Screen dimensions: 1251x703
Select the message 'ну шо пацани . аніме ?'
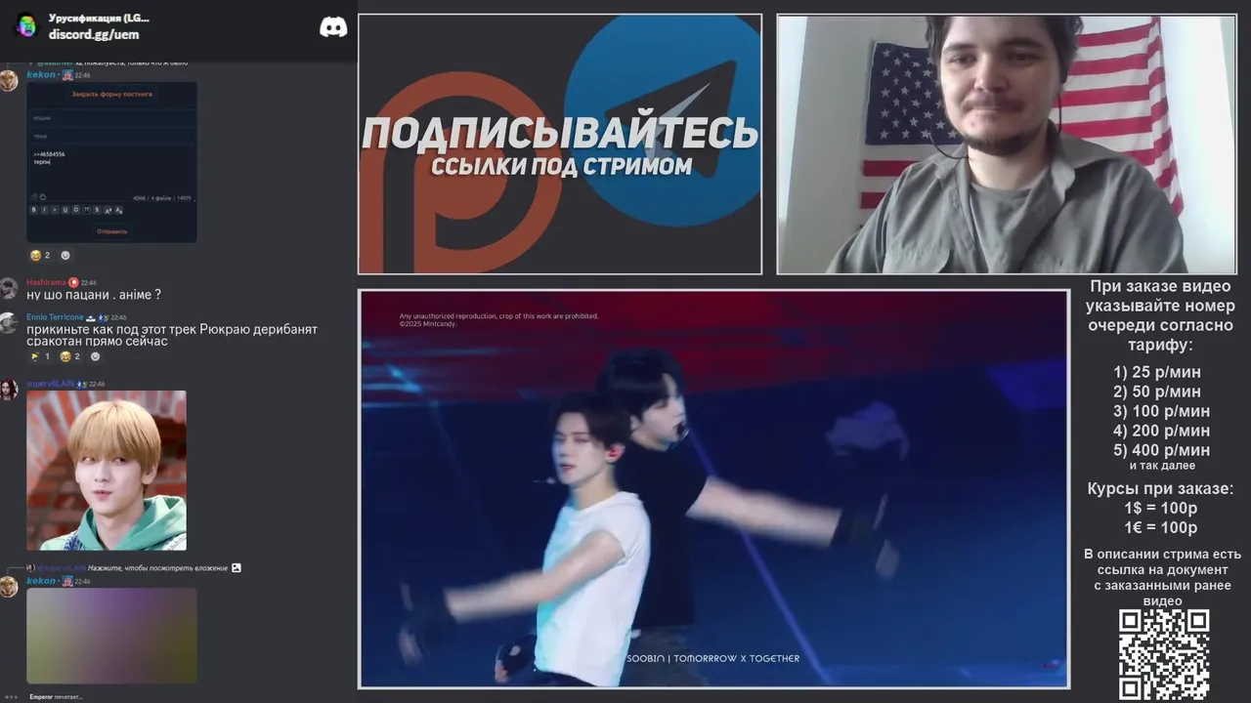pyautogui.click(x=94, y=295)
